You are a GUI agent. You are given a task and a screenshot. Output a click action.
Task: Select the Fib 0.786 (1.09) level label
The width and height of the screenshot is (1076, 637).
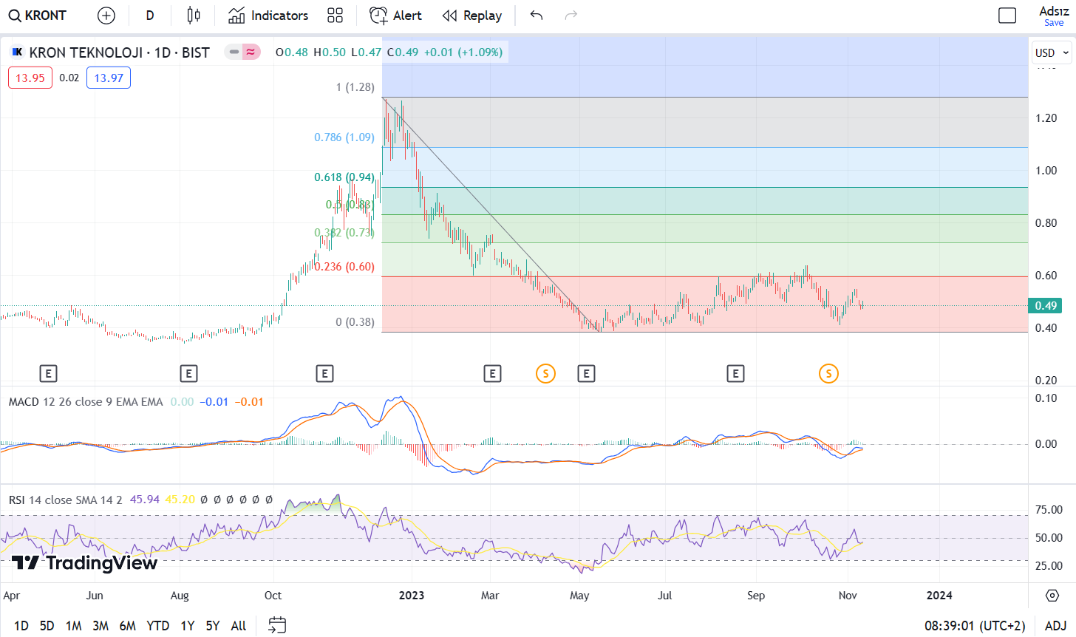coord(344,137)
